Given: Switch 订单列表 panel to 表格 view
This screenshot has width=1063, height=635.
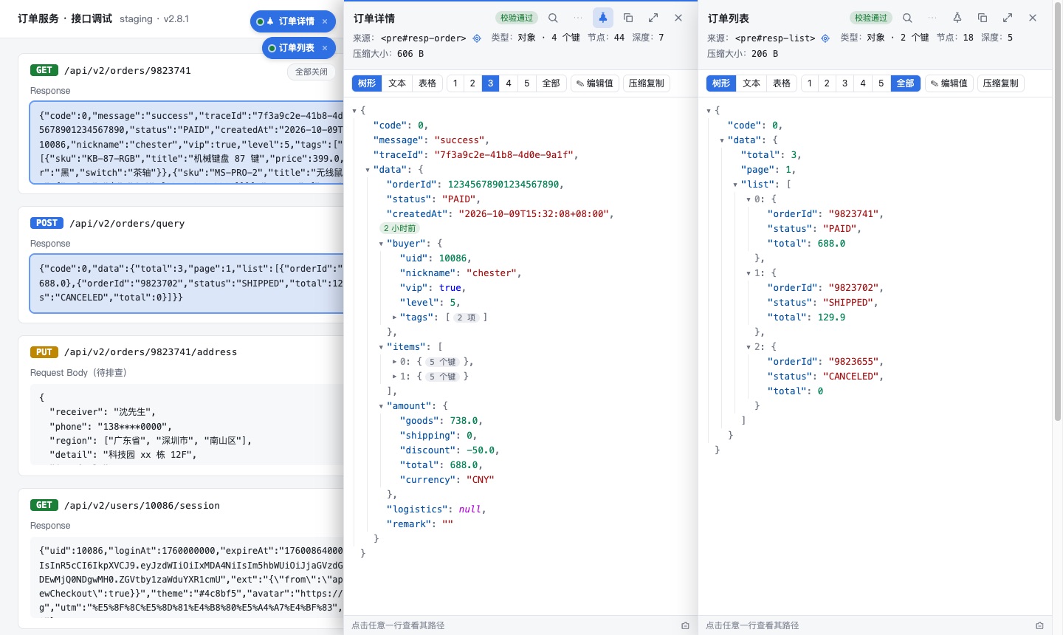Looking at the screenshot, I should coord(782,83).
